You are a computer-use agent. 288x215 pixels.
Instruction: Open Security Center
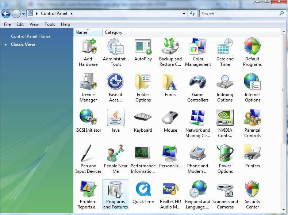[x=252, y=195]
